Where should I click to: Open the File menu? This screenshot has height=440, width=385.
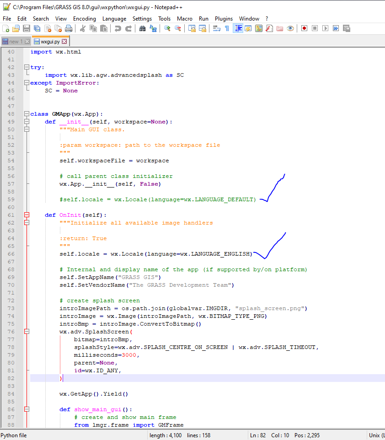pyautogui.click(x=7, y=18)
